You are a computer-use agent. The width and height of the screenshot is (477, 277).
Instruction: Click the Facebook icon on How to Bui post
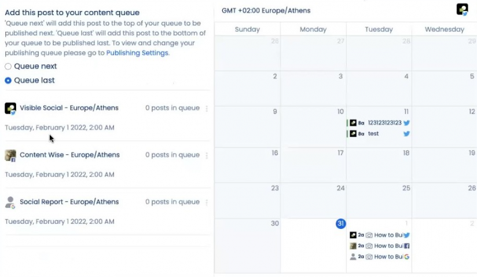click(x=406, y=246)
